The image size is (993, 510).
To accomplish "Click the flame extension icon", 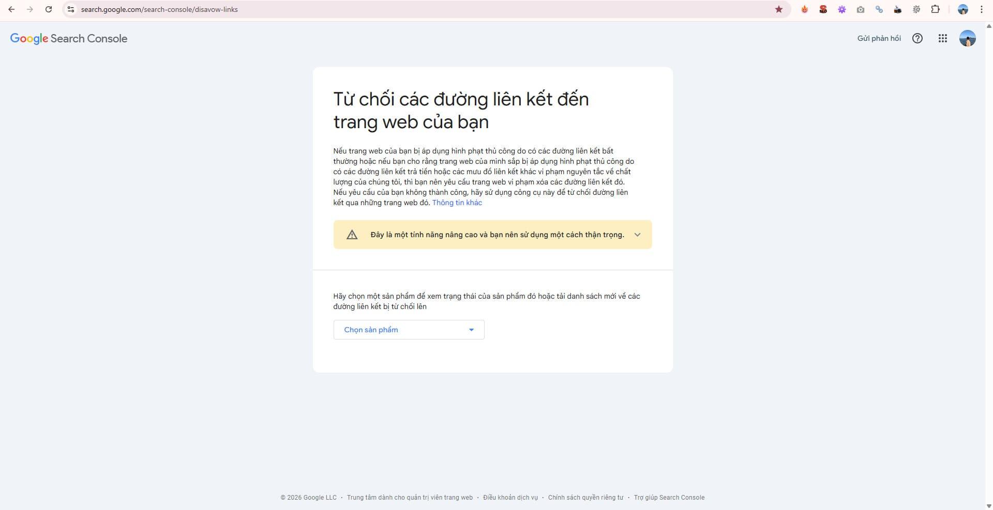I will 804,9.
